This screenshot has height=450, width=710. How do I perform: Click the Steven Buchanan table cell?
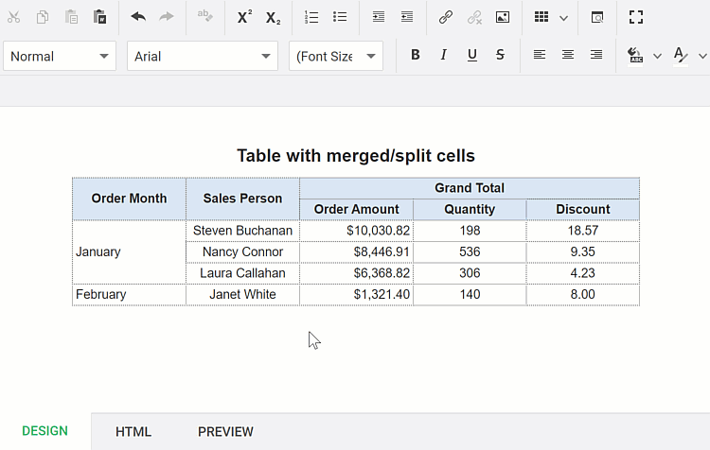pos(242,231)
